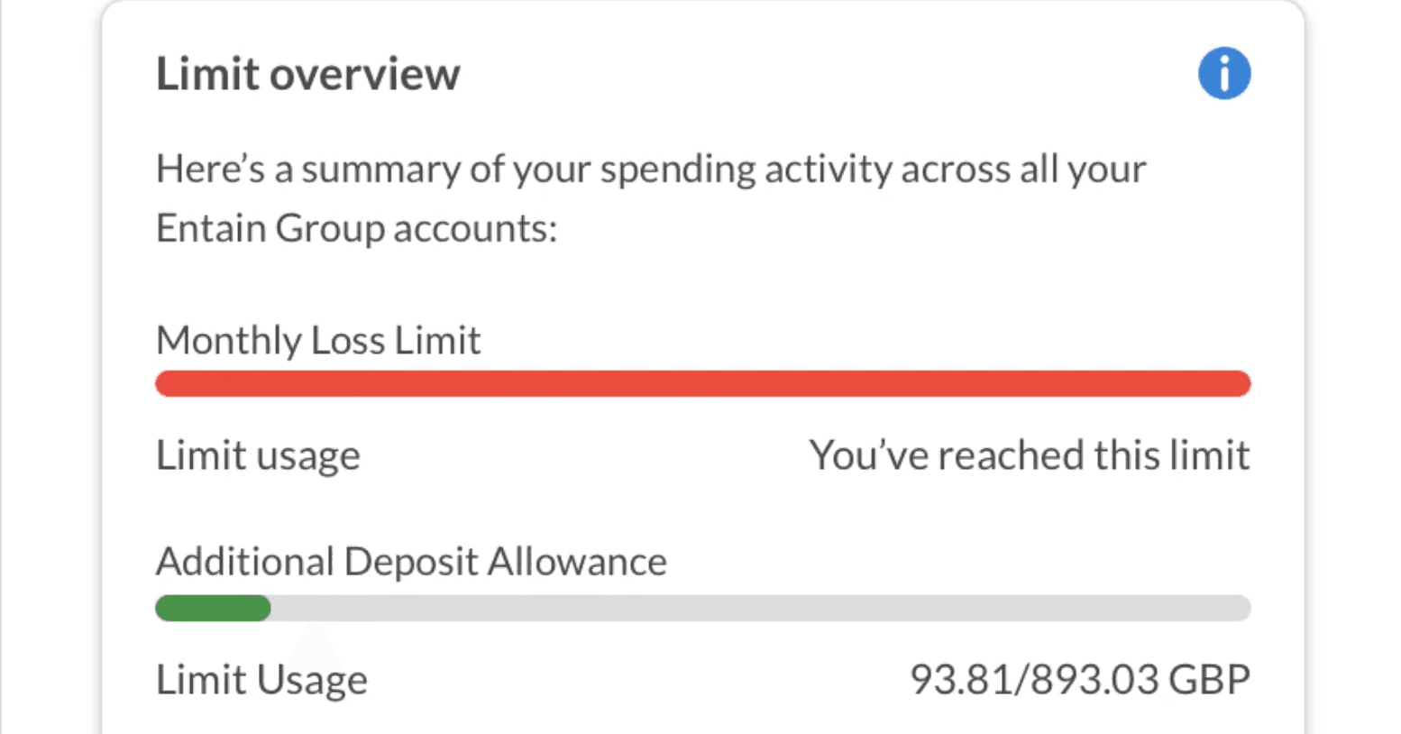Select the Limit overview heading
1401x734 pixels.
(307, 73)
